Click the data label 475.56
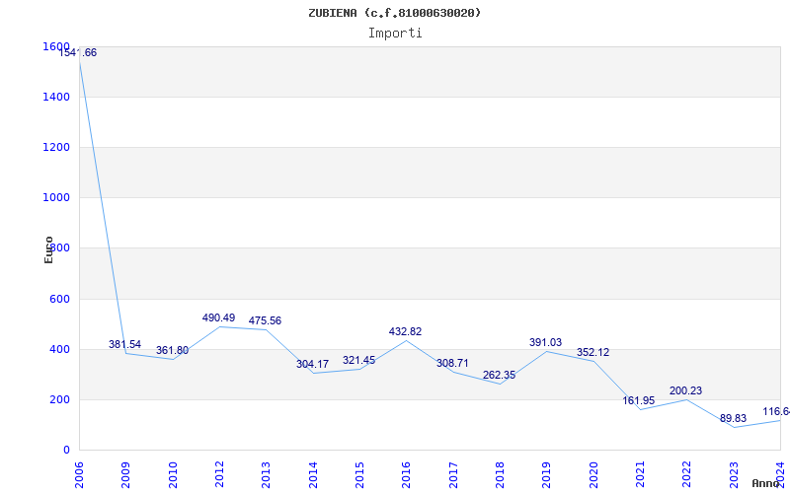The image size is (790, 493). tap(265, 321)
